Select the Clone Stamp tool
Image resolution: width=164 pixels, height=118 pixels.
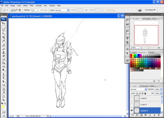tap(4, 52)
